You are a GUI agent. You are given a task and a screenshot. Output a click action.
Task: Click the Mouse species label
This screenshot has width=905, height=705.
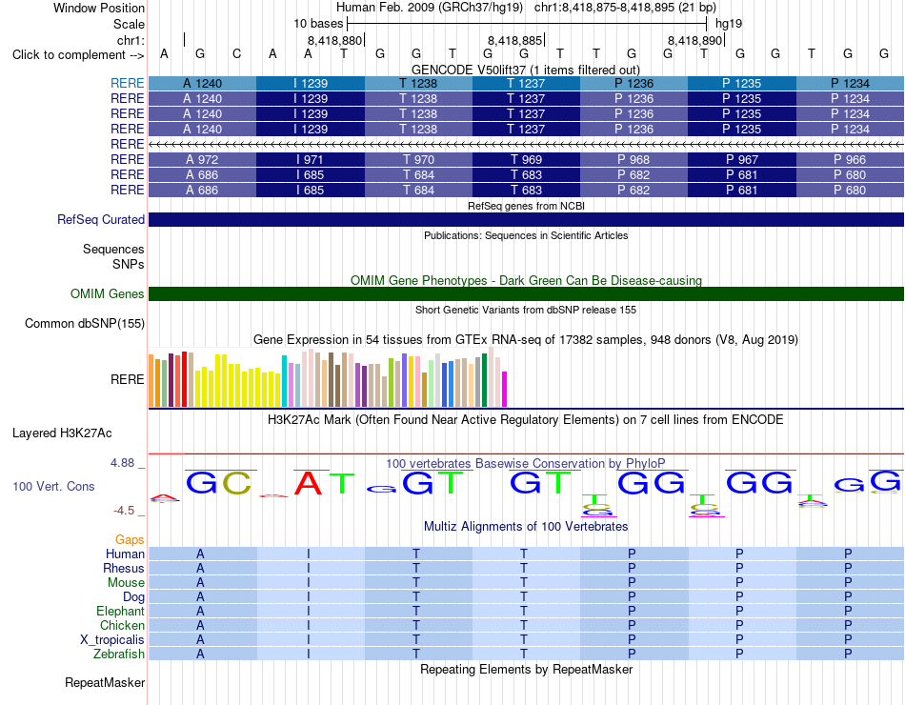(x=126, y=583)
